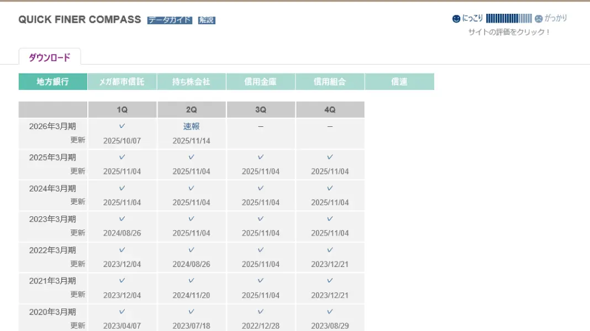Click the 2023/04/07 update date
The height and width of the screenshot is (331, 590).
click(122, 326)
